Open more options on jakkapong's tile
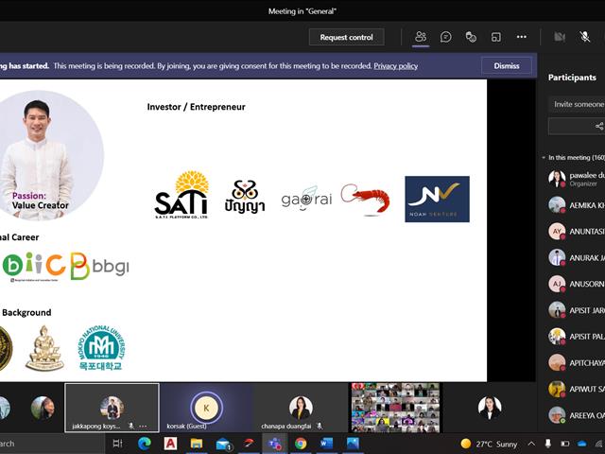The width and height of the screenshot is (605, 454). 143,427
